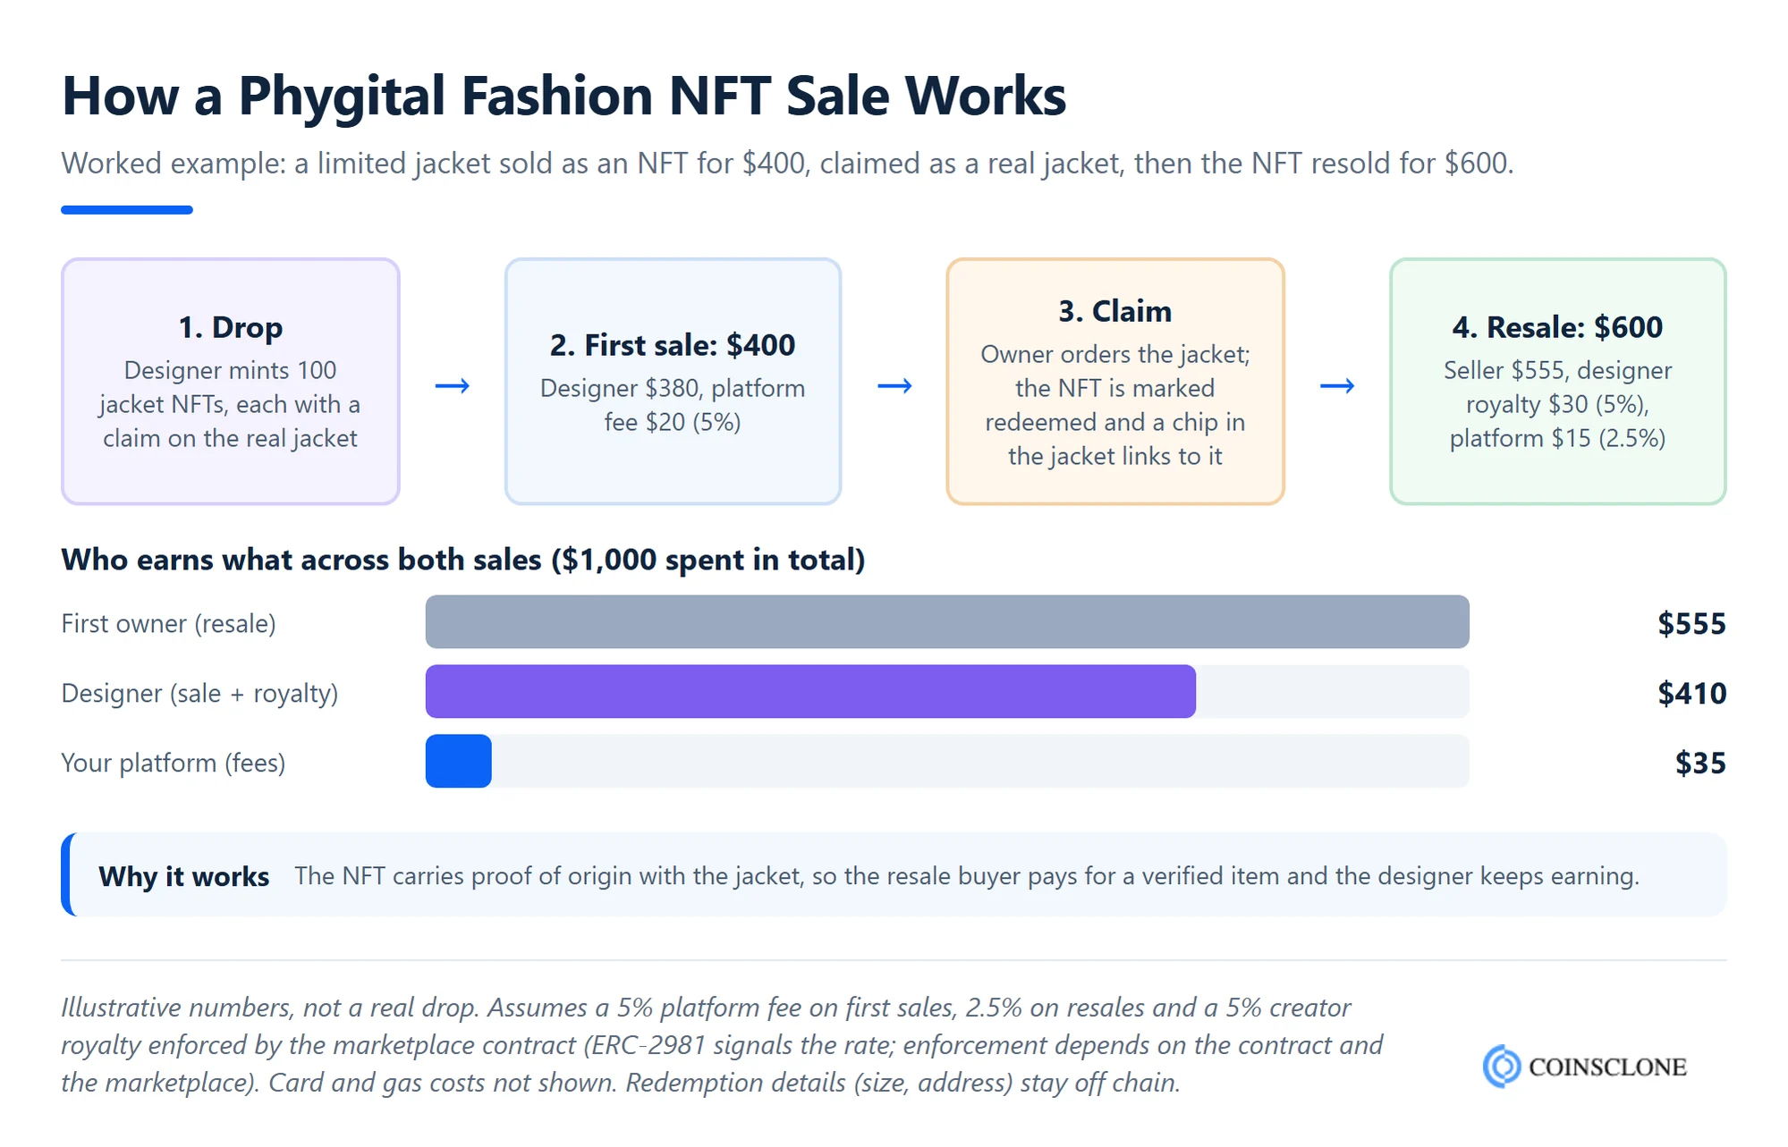
Task: Select the "4. Resale: $600" heading
Action: tap(1557, 327)
